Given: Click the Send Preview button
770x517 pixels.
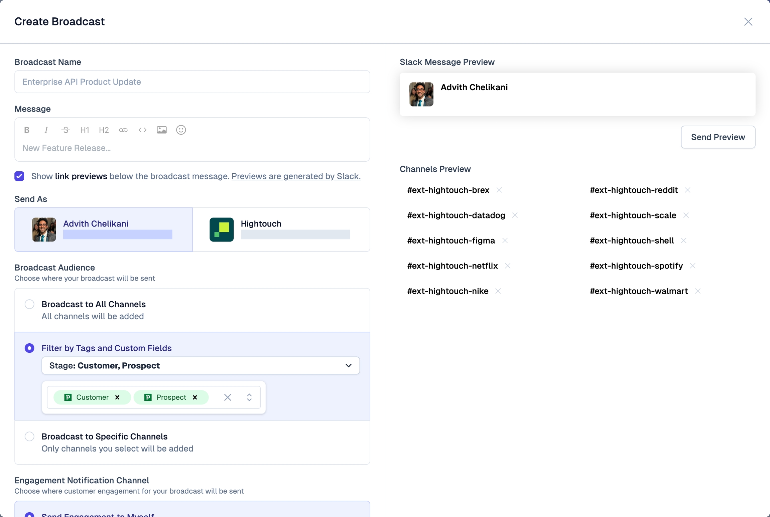Looking at the screenshot, I should click(x=718, y=137).
